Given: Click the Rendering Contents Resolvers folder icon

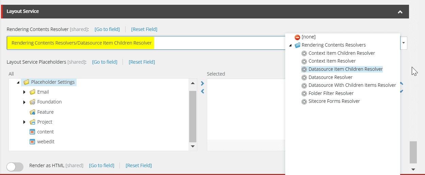Looking at the screenshot, I should 297,45.
